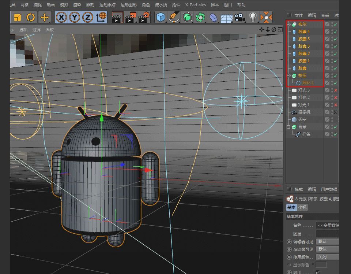Click the 8 元素 multi-object icon
This screenshot has width=351, height=274.
click(x=290, y=199)
